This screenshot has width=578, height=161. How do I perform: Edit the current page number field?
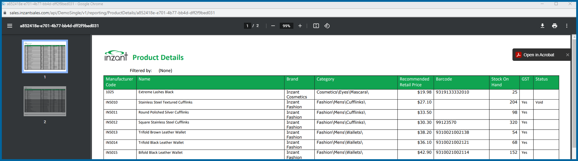click(x=247, y=26)
